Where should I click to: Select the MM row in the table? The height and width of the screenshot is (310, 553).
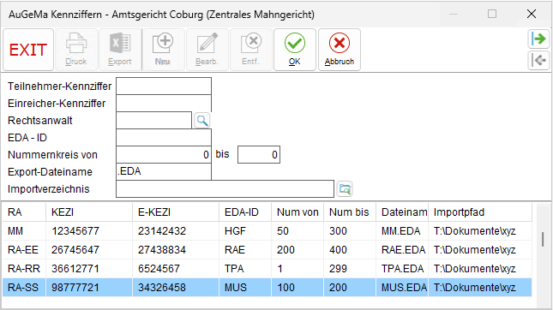pos(267,231)
